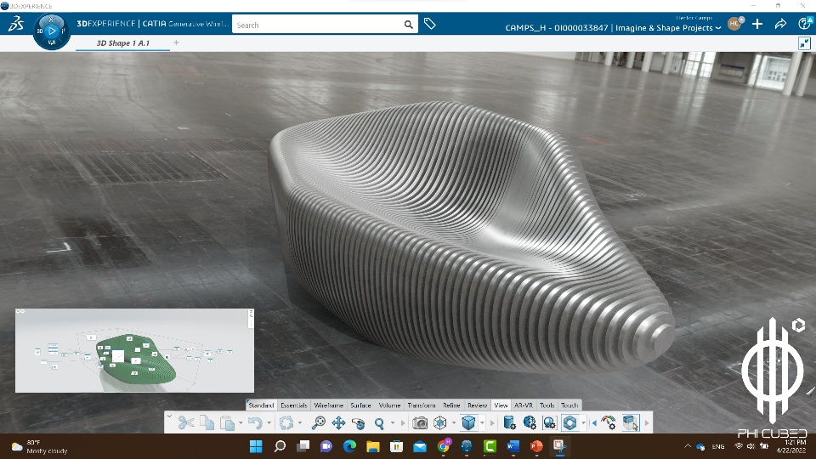Open the Help icon in top bar
This screenshot has width=816, height=459.
click(x=805, y=24)
